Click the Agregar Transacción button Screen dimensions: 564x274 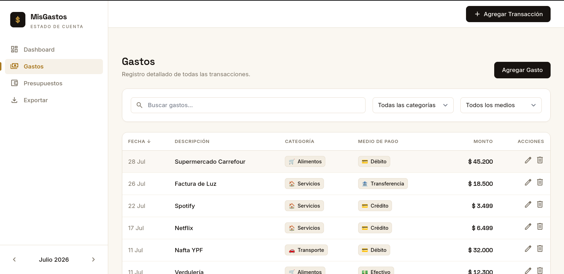point(508,14)
